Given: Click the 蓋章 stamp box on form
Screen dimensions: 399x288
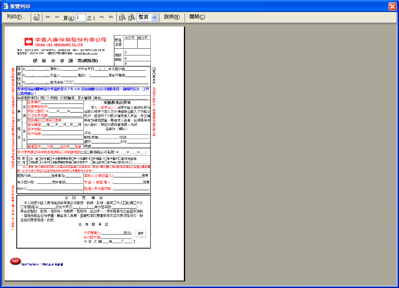Looking at the screenshot, I should pyautogui.click(x=141, y=233).
